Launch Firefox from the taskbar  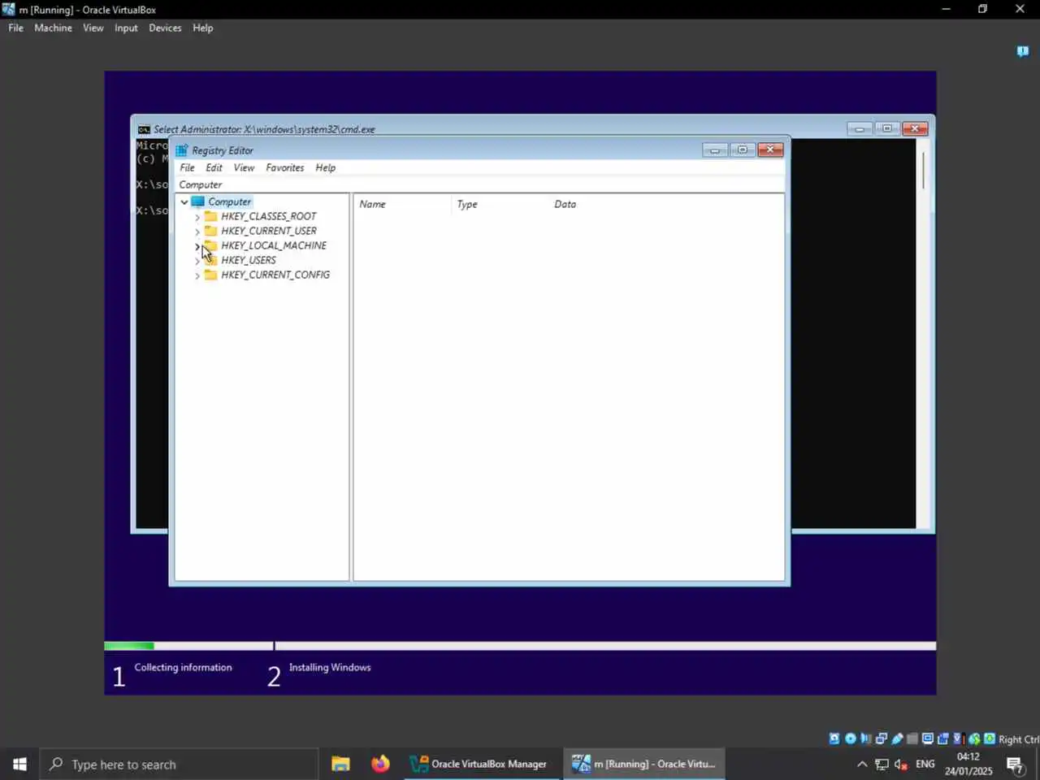(380, 764)
